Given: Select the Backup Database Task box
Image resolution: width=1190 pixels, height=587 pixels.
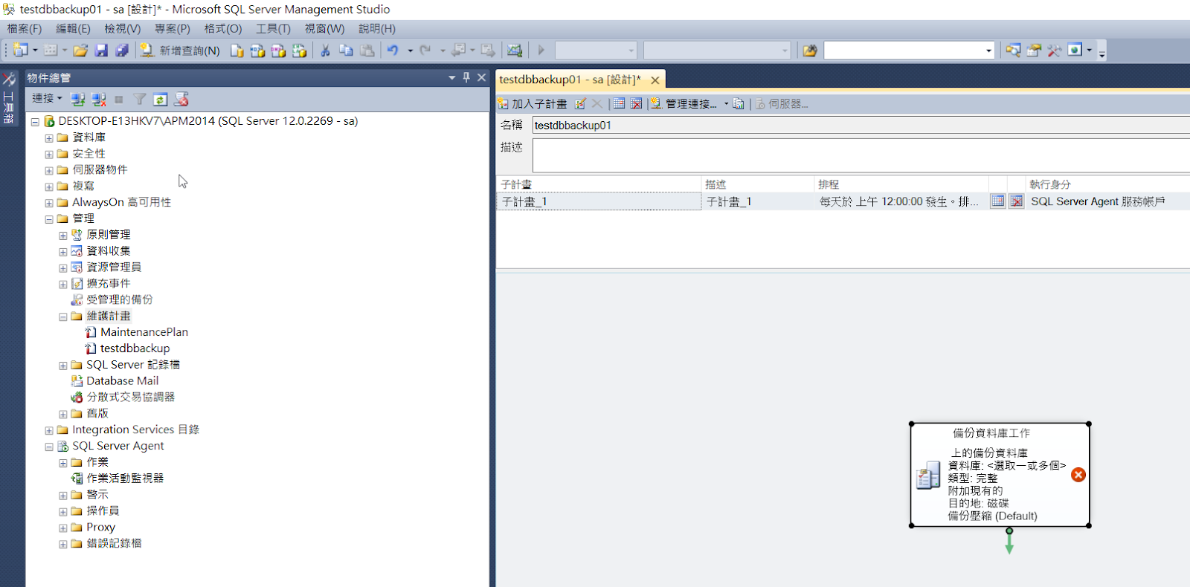Looking at the screenshot, I should pos(1000,475).
